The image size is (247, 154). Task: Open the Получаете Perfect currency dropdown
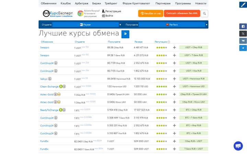click(172, 25)
